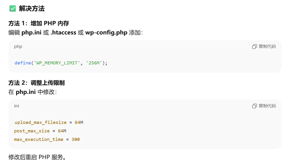The height and width of the screenshot is (160, 288).
Task: Click bold php.ini in the 中修改 sentence
Action: [26, 92]
